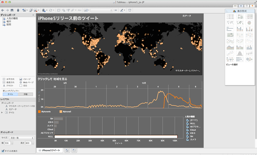Select the packed bubbles chart type
This screenshot has height=155, width=257.
point(249,59)
